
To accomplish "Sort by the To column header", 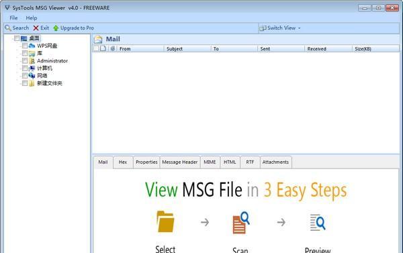I will 234,48.
